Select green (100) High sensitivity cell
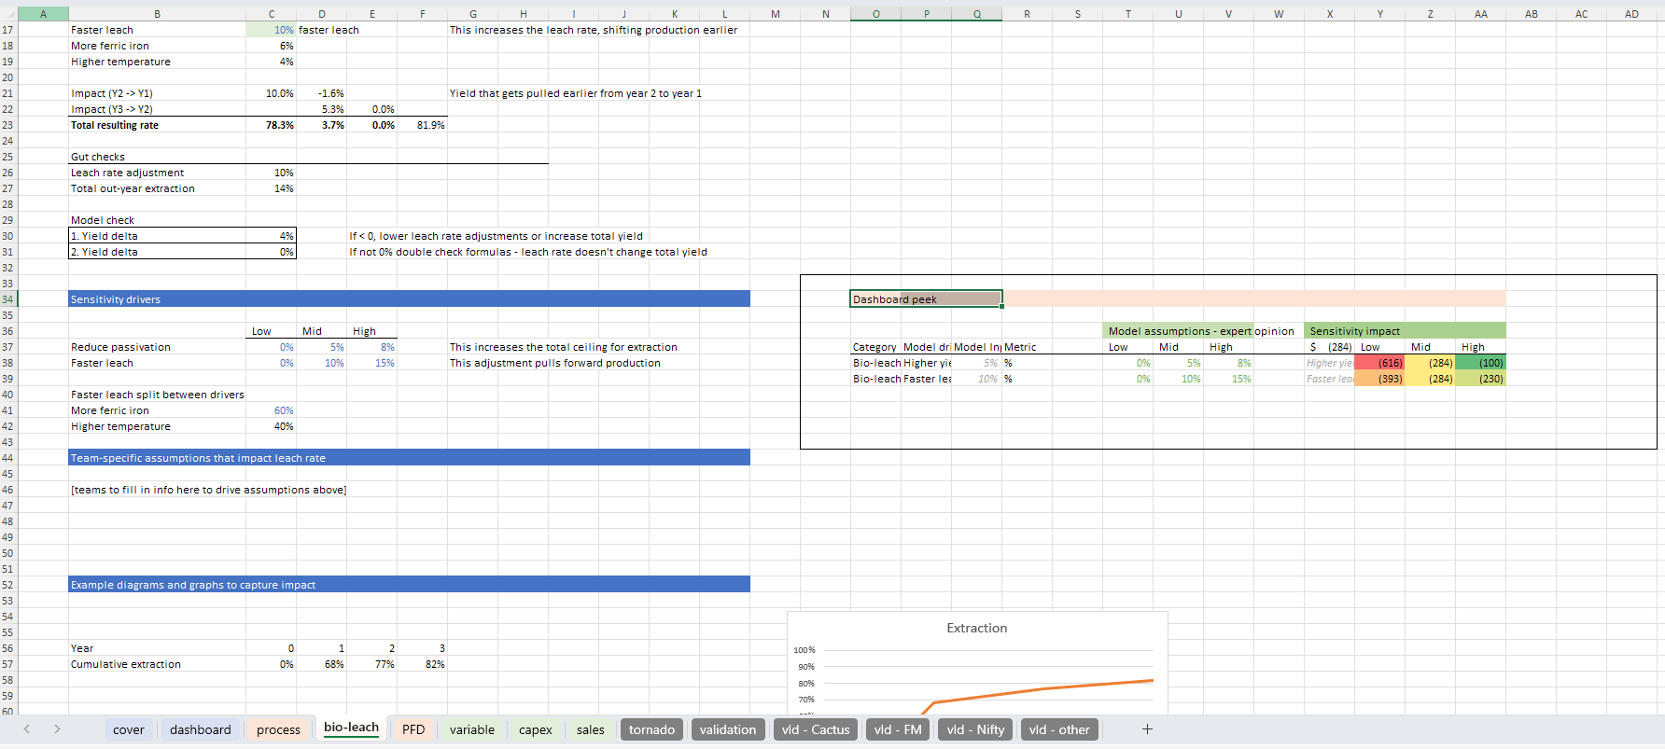This screenshot has width=1665, height=749. pos(1480,363)
